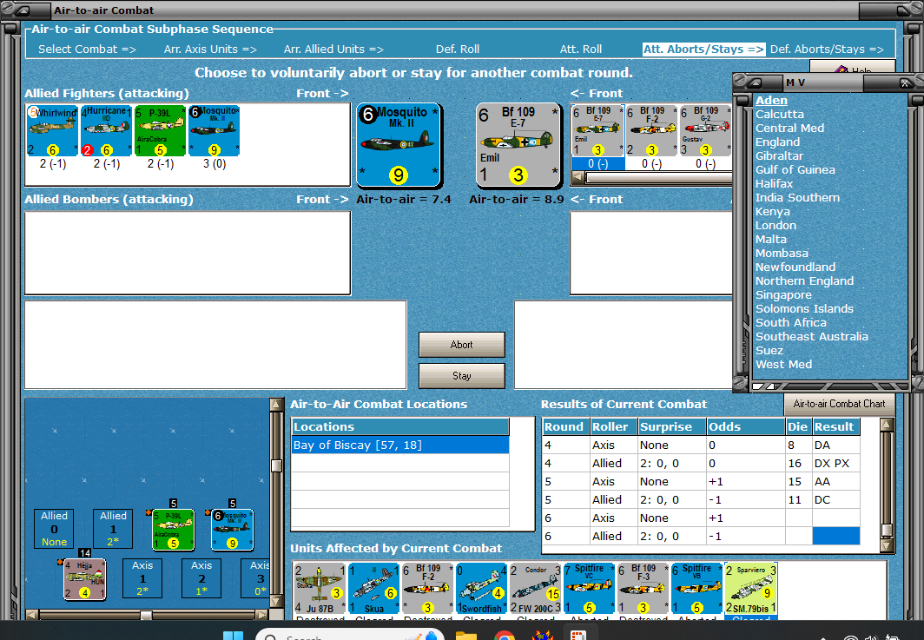Screen dimensions: 924x640
Task: Select the SM.79bis Sparviero affected unit
Action: 750,588
